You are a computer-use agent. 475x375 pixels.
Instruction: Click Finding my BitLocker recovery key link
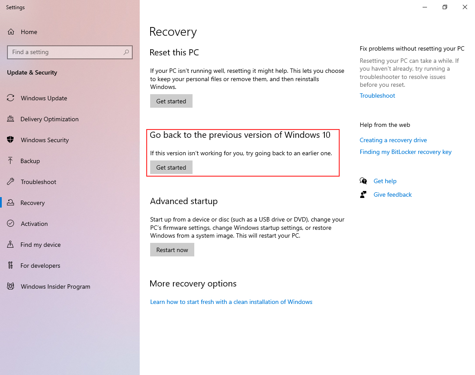click(406, 152)
